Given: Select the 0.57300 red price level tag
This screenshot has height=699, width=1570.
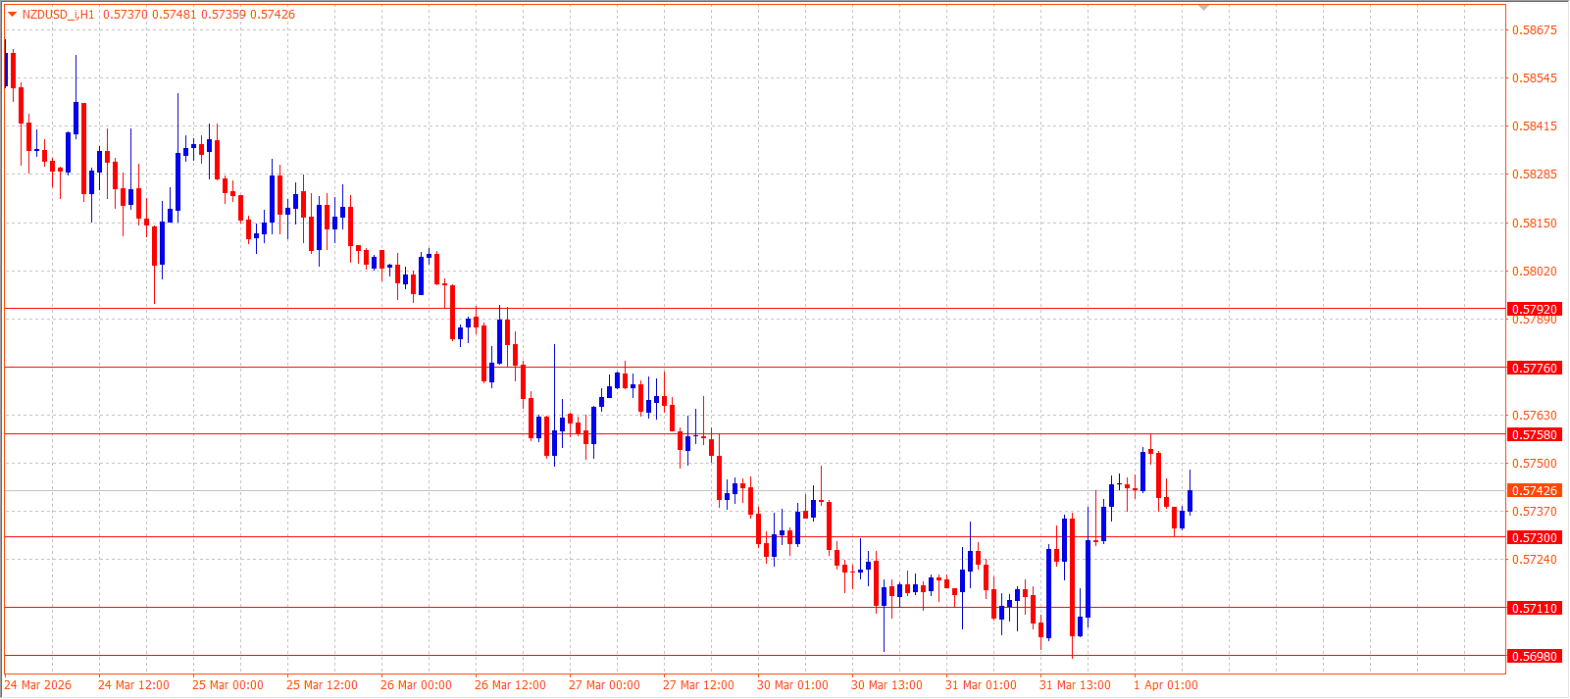Looking at the screenshot, I should [1534, 538].
